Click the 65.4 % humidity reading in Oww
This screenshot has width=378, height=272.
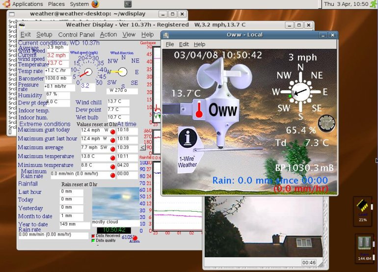[301, 131]
